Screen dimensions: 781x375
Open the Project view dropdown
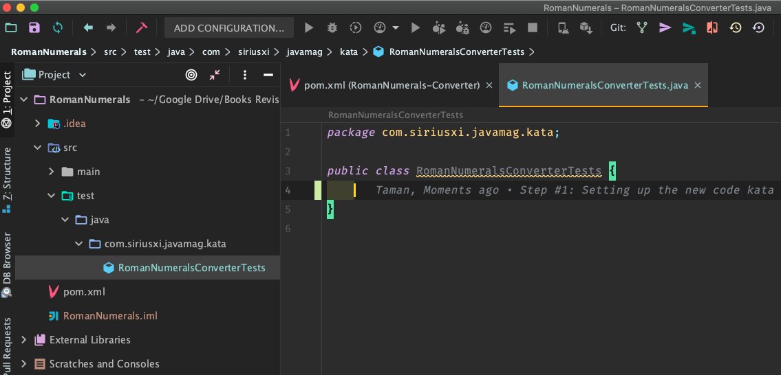point(83,75)
